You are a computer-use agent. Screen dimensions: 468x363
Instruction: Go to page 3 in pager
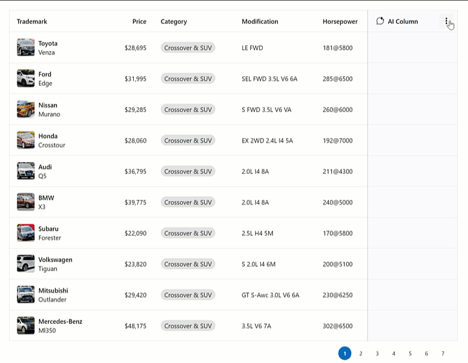point(377,353)
